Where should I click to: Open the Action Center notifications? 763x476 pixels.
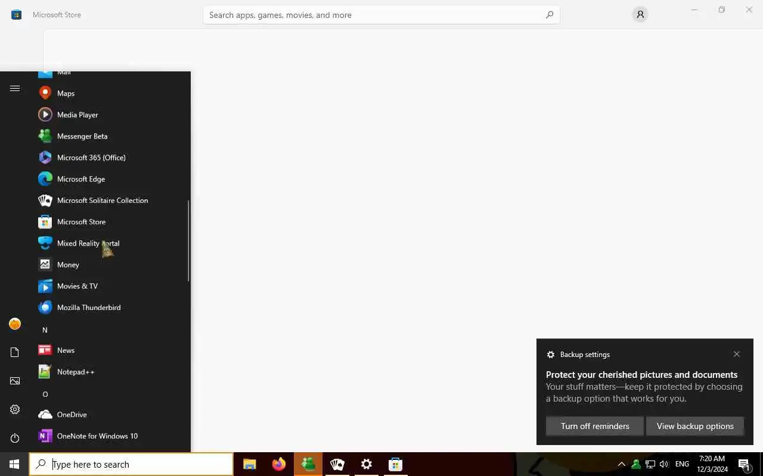(x=744, y=464)
